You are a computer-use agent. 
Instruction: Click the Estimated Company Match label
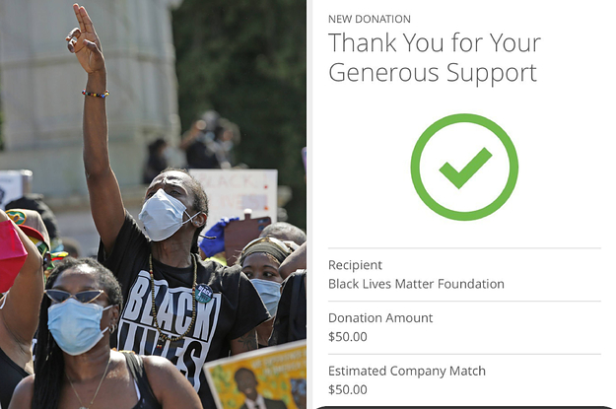click(x=407, y=371)
